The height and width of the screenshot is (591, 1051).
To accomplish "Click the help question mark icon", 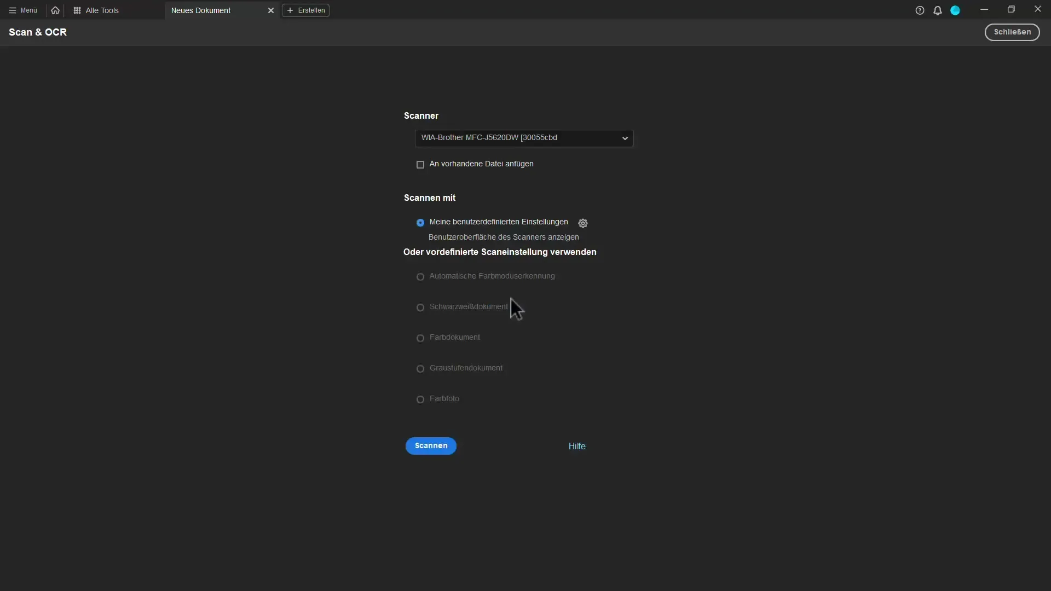I will coord(920,10).
